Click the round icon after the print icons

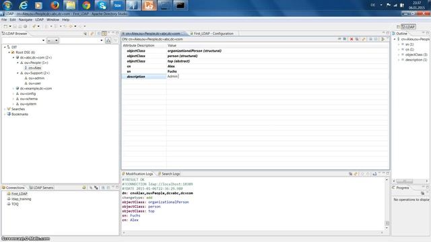pos(26,26)
